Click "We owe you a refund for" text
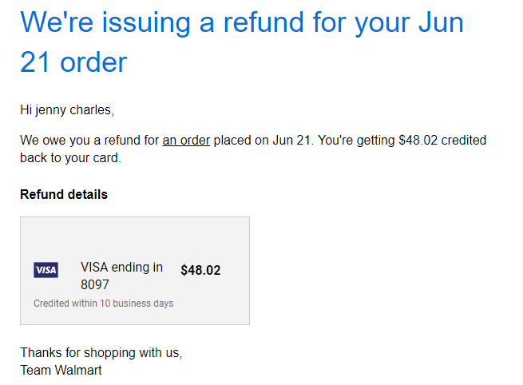This screenshot has width=523, height=385. click(x=89, y=140)
